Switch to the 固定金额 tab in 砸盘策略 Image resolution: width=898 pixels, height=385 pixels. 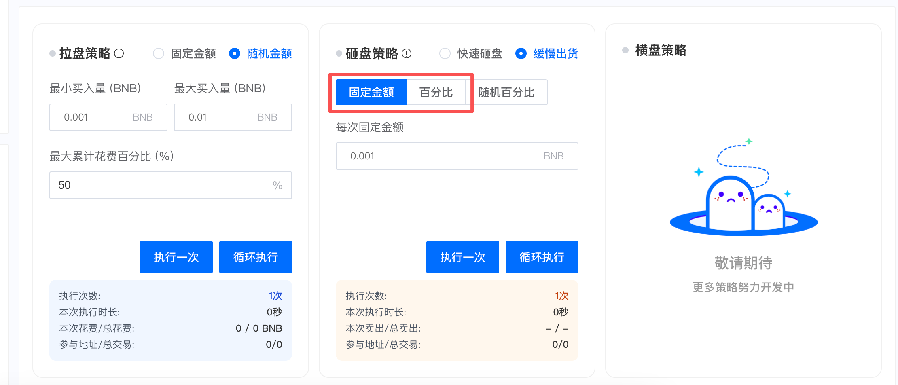pyautogui.click(x=371, y=92)
